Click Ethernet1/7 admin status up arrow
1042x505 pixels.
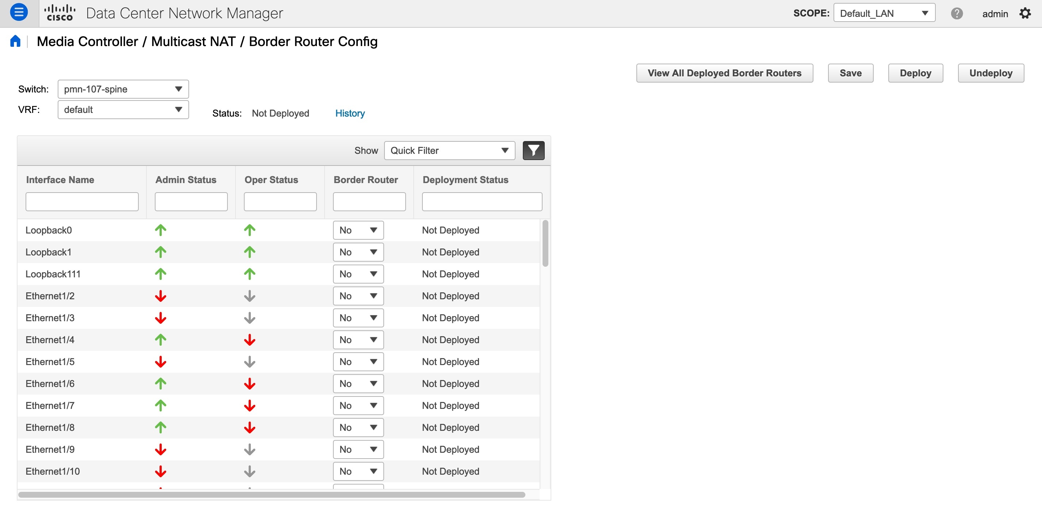tap(161, 405)
